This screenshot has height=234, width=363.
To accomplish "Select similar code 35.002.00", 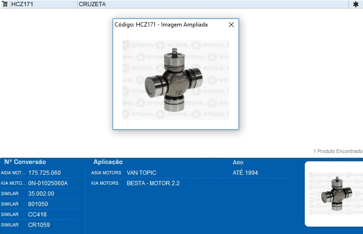I will [x=41, y=194].
